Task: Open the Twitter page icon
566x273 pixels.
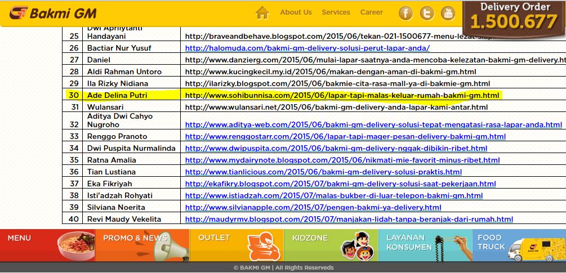Action: tap(427, 14)
